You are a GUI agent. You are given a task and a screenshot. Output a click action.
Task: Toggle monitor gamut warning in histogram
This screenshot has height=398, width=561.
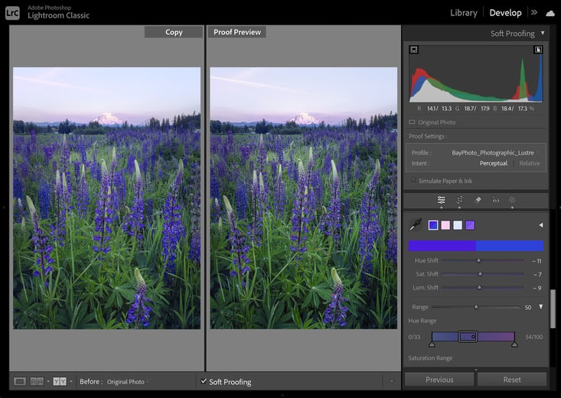[x=413, y=50]
